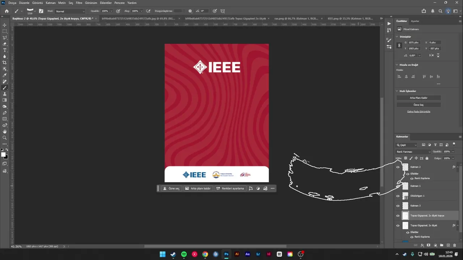Open the Çeşit layer filter dropdown

tap(407, 145)
